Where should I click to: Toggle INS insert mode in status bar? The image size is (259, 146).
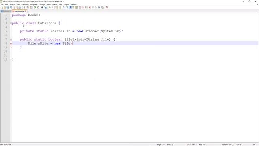254,145
